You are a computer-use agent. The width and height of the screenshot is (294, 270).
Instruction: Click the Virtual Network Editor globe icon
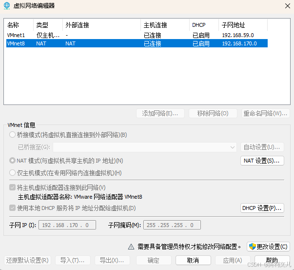click(7, 6)
